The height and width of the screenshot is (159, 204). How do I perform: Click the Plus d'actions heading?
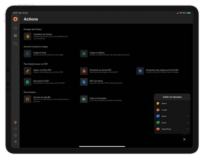pyautogui.click(x=30, y=92)
